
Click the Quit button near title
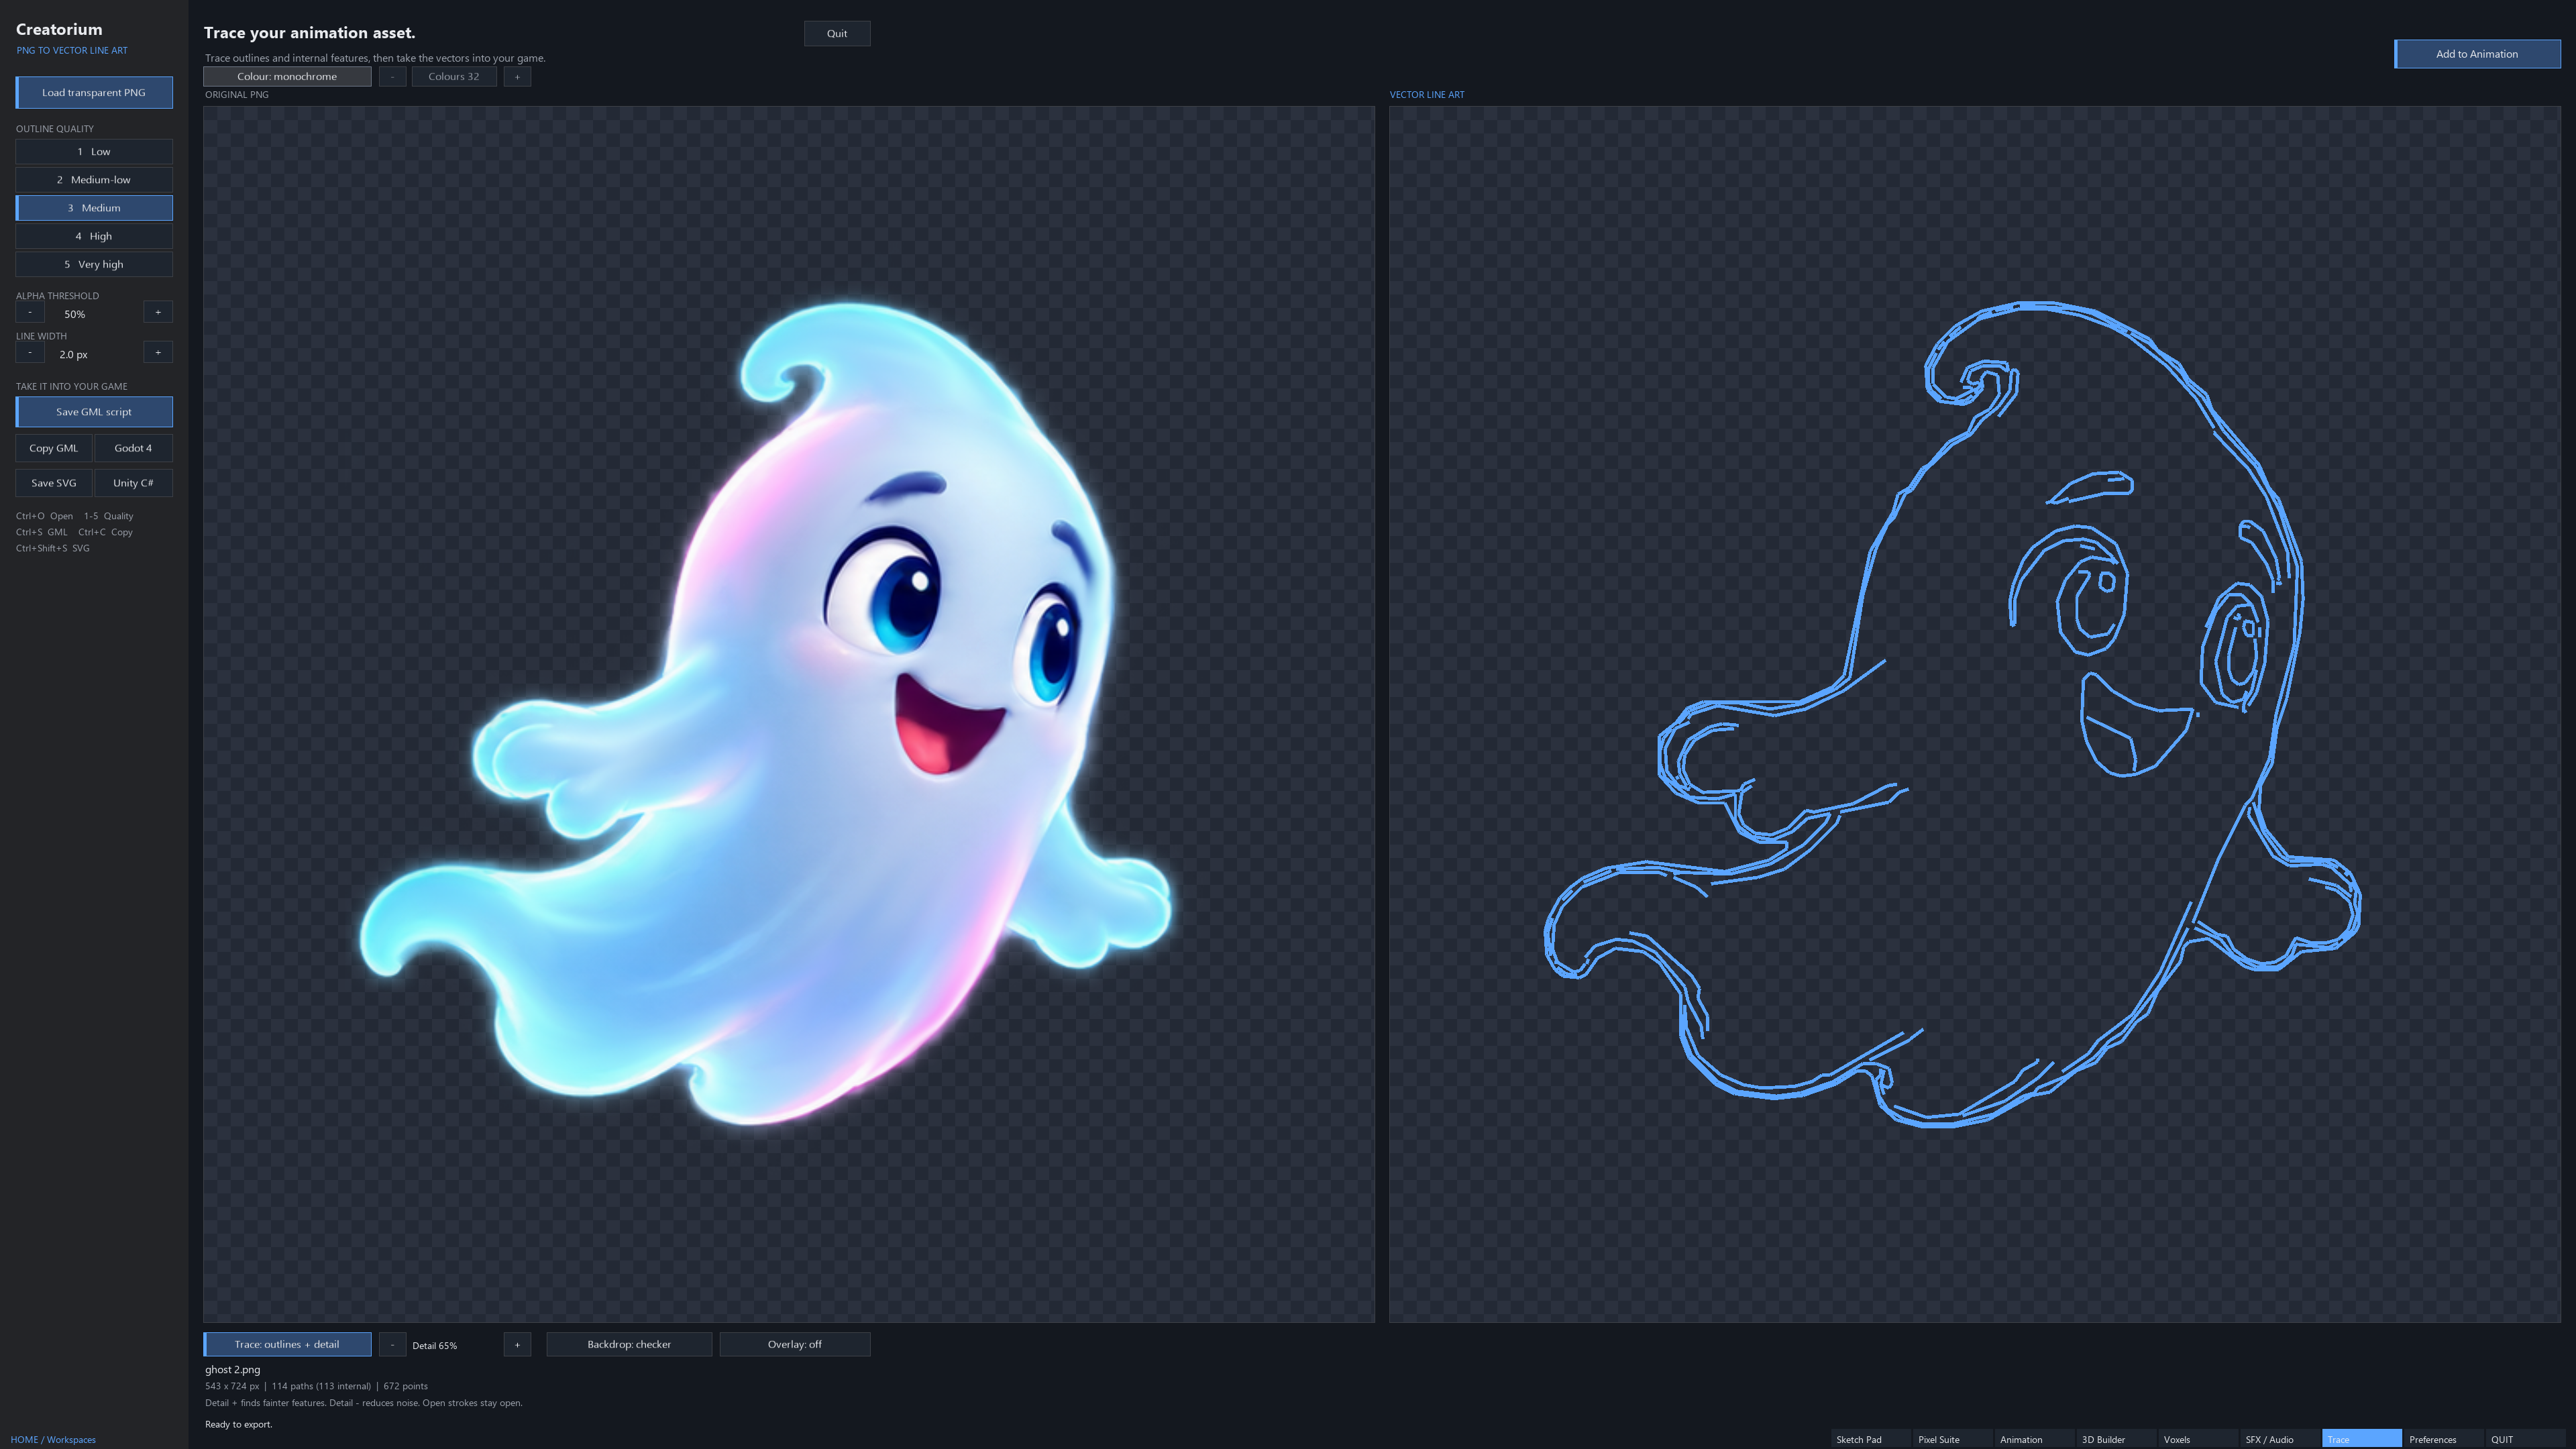[837, 34]
